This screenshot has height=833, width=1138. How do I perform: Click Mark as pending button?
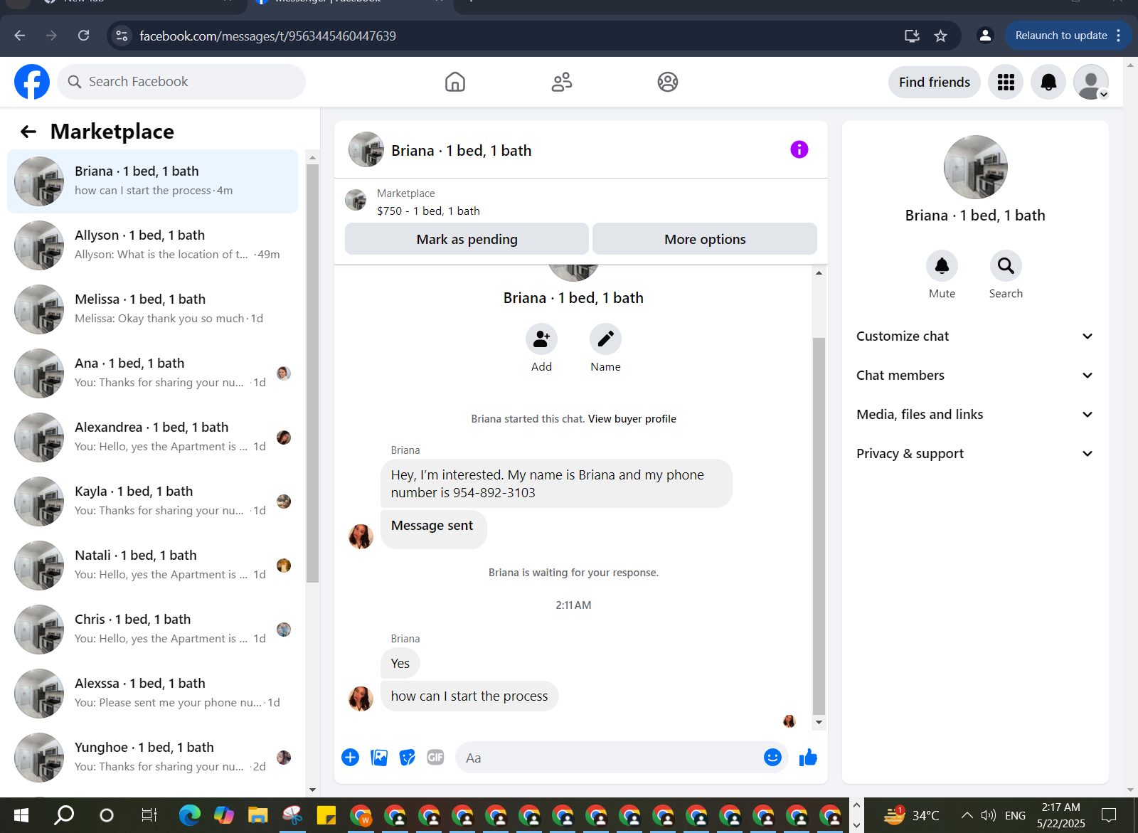[467, 239]
